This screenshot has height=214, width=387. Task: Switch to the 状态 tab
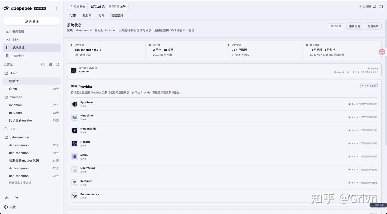(x=73, y=16)
